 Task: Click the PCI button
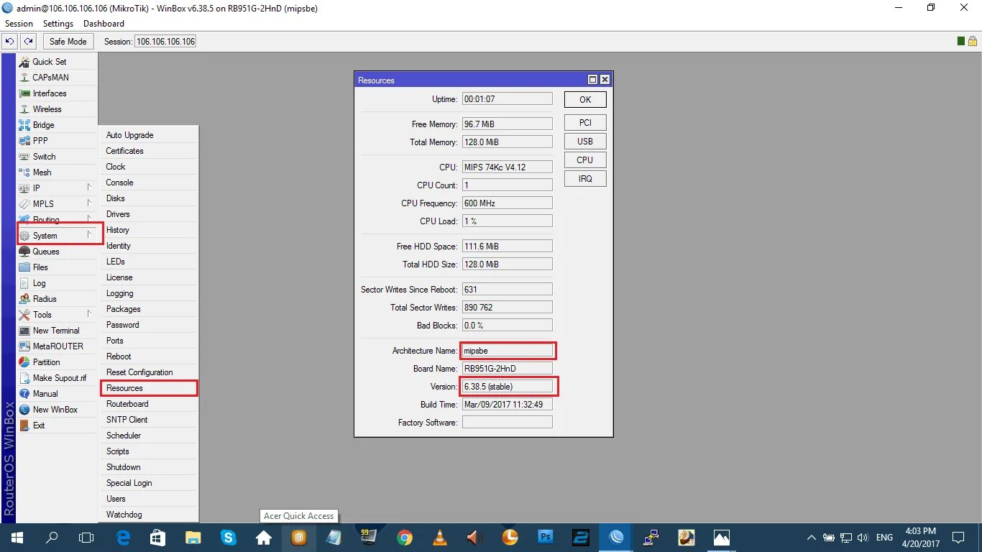tap(585, 123)
